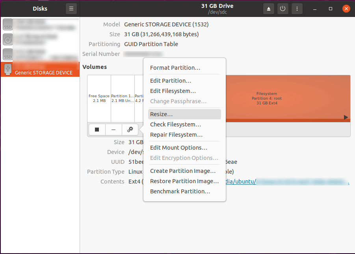The height and width of the screenshot is (254, 355).
Task: Select Check Filesystem... entry
Action: coord(175,124)
